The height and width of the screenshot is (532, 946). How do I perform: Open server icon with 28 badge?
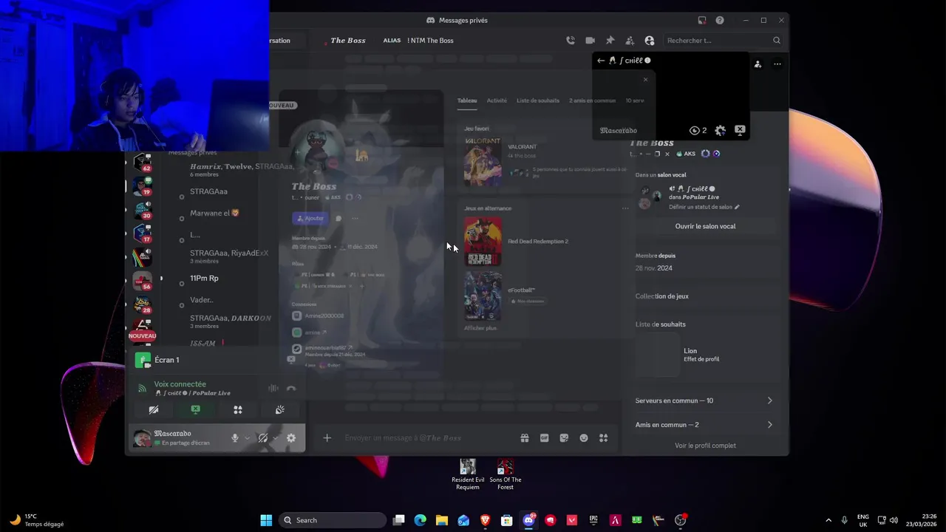(x=142, y=305)
